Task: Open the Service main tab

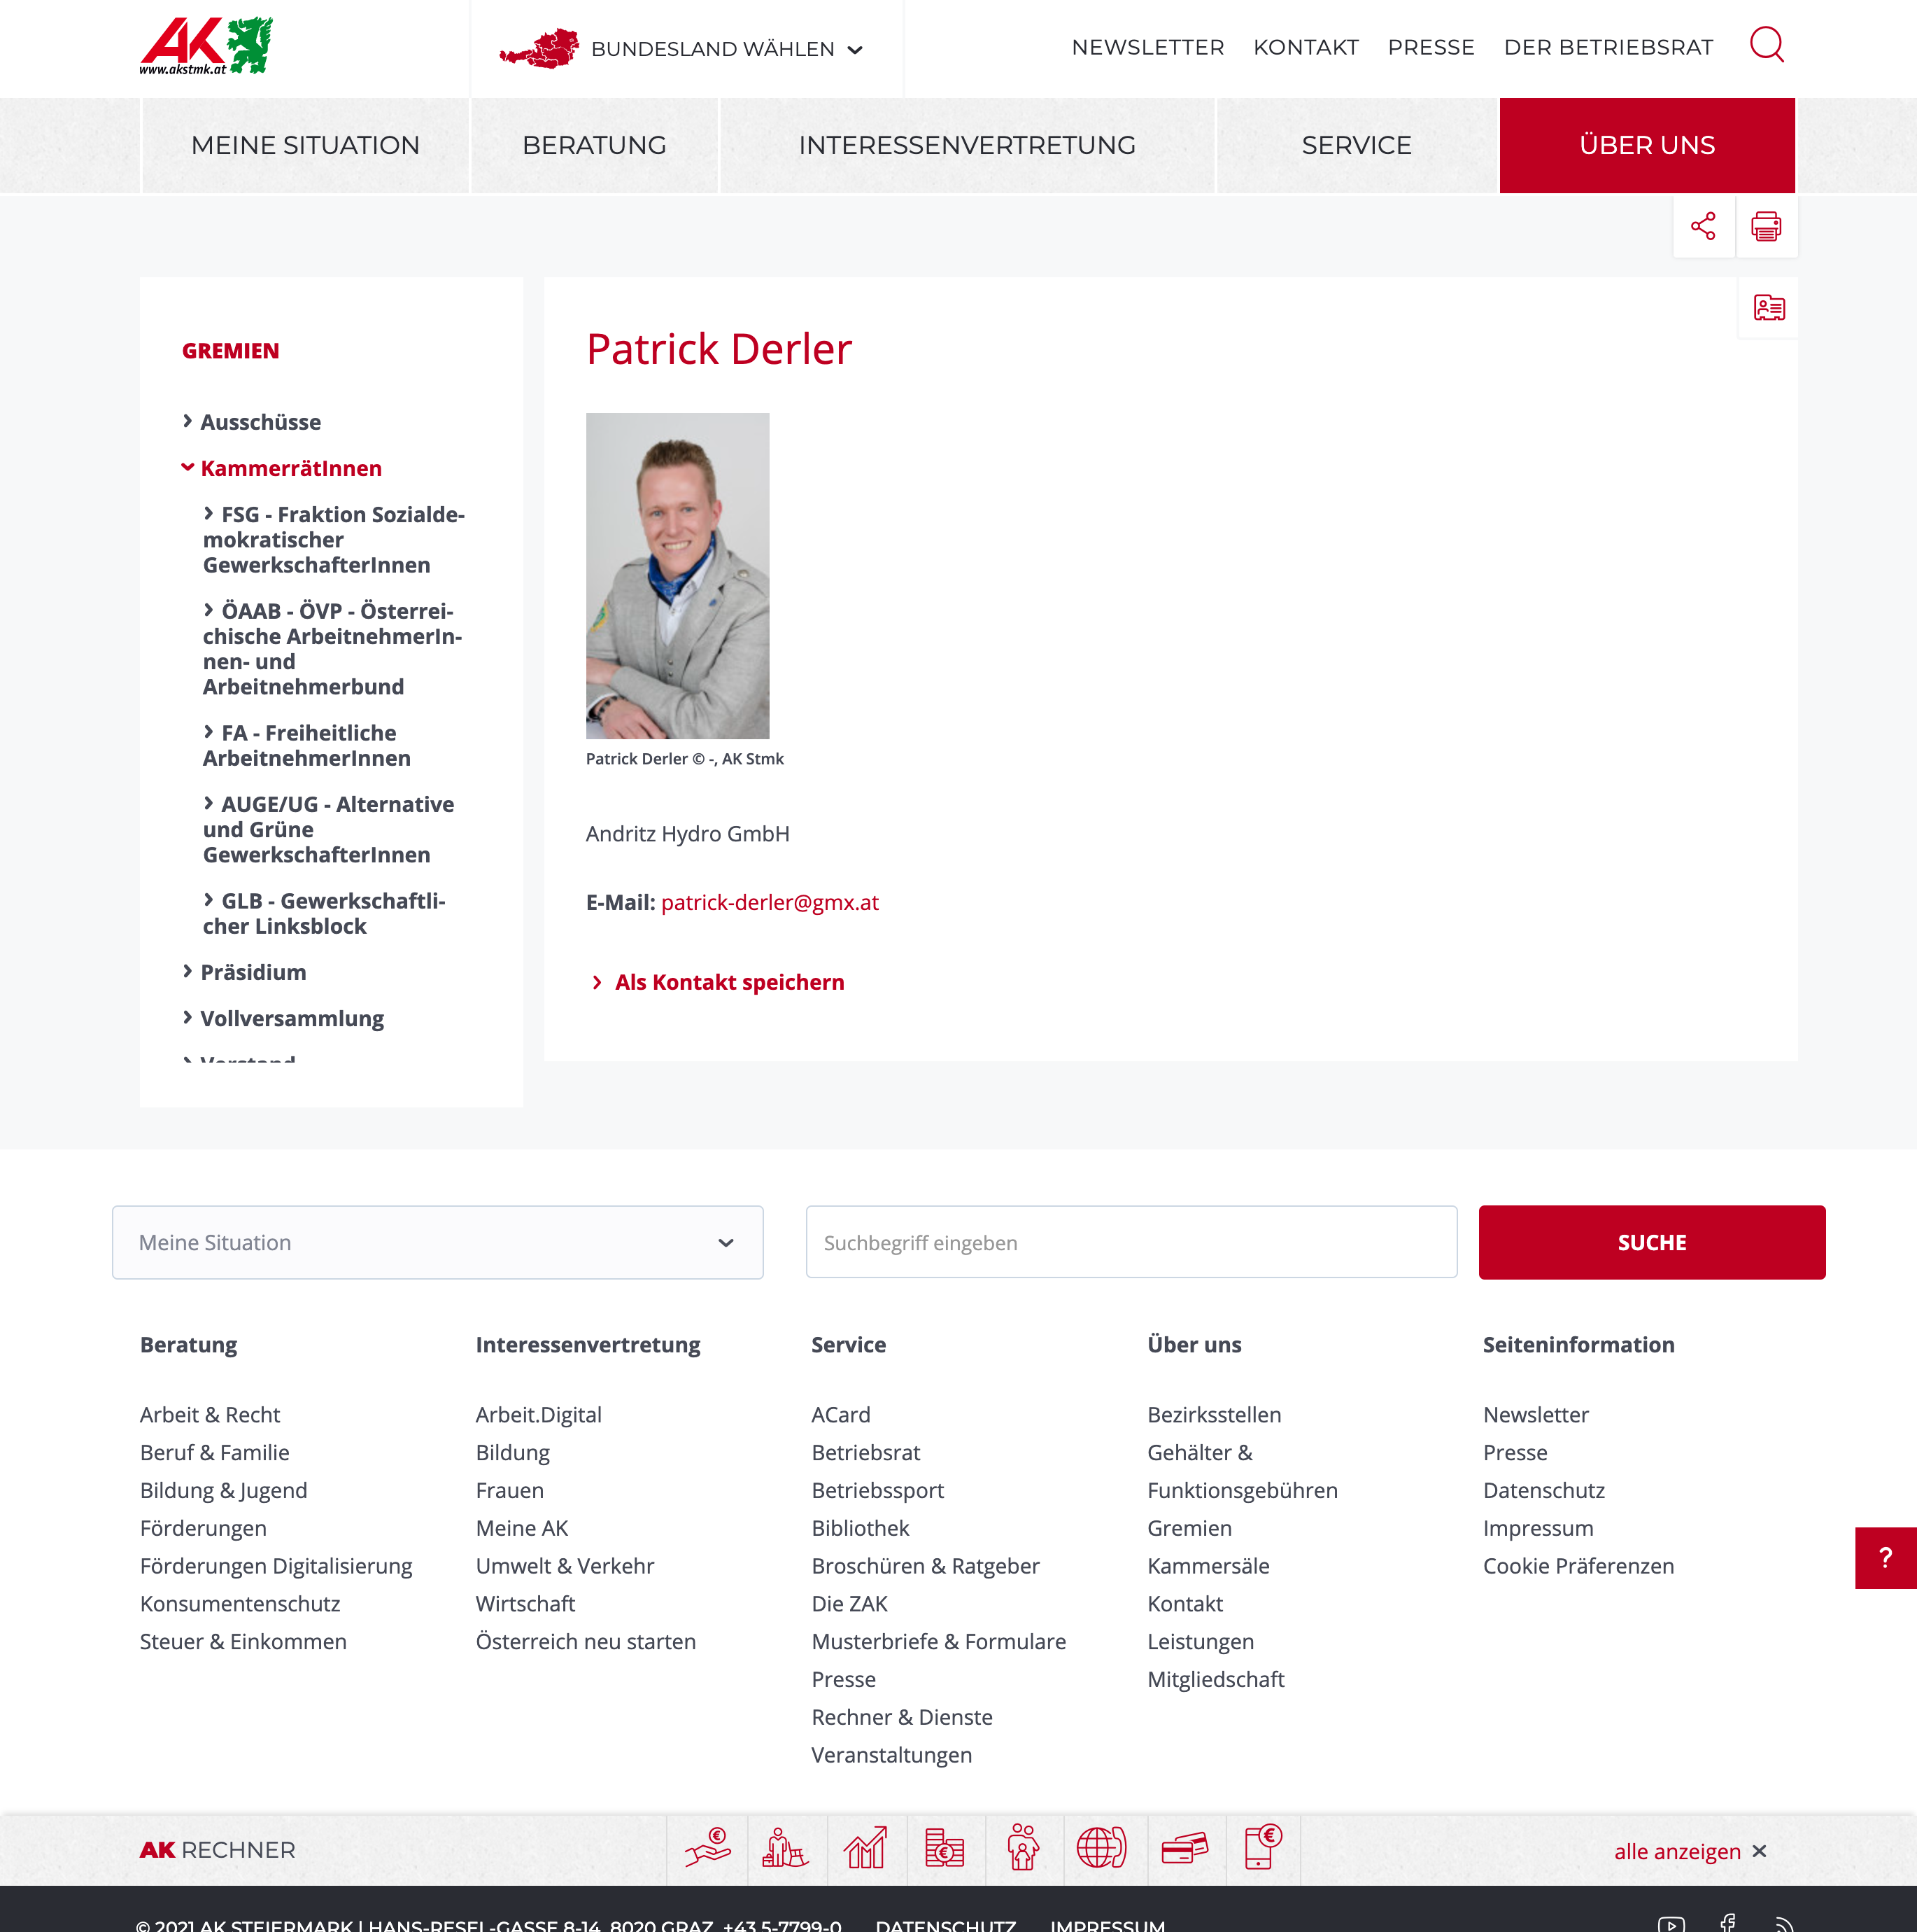Action: pos(1357,145)
